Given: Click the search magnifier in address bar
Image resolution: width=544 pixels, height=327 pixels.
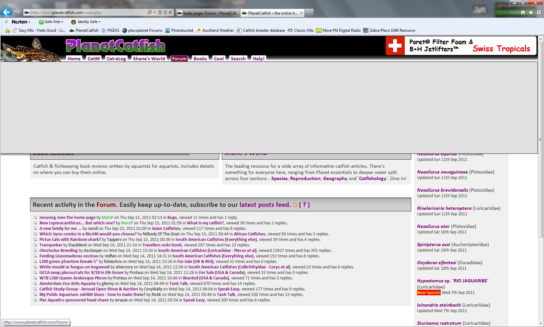Looking at the screenshot, I should coord(149,13).
